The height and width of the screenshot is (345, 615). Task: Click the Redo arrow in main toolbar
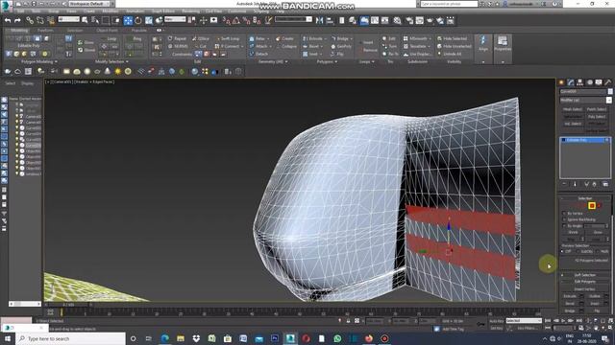click(x=17, y=20)
